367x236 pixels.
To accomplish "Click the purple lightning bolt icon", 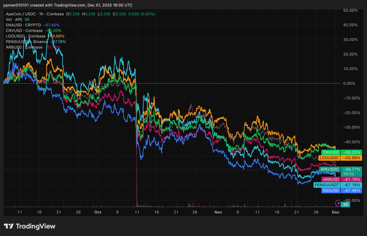I will 338,203.
